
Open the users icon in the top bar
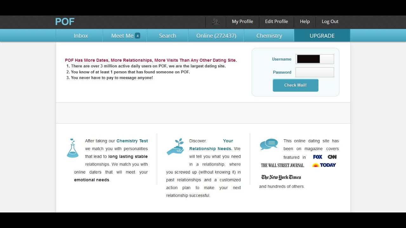pyautogui.click(x=216, y=22)
